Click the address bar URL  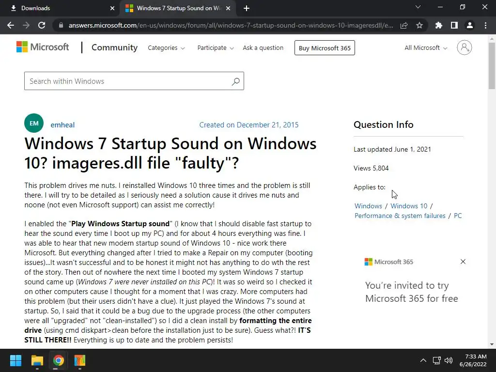pyautogui.click(x=231, y=25)
